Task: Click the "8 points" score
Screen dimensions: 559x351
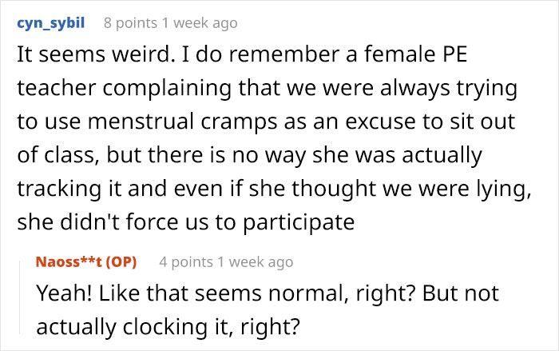Action: [x=122, y=23]
